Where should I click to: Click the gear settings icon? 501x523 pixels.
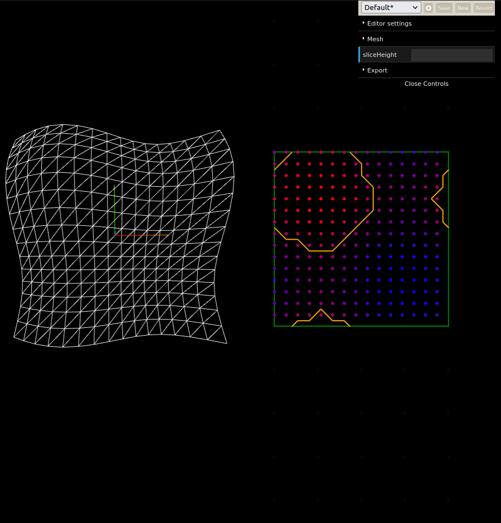click(x=429, y=8)
